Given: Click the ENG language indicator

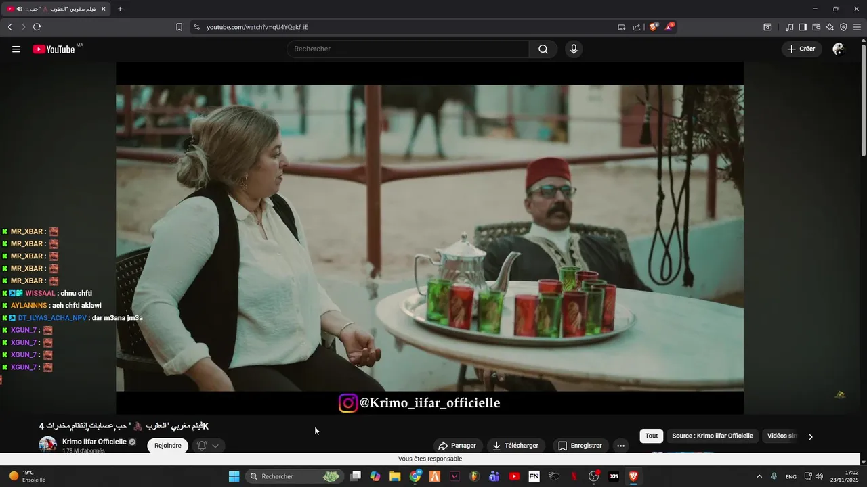Looking at the screenshot, I should pyautogui.click(x=790, y=476).
